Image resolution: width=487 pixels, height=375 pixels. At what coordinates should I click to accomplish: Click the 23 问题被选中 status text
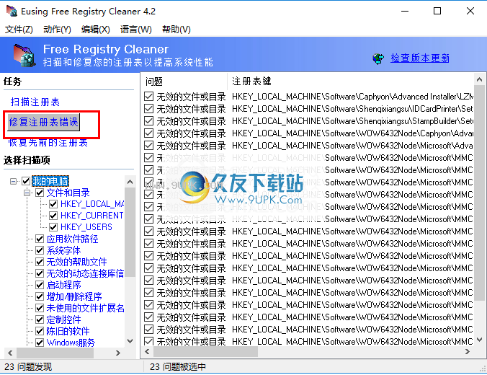click(x=178, y=367)
